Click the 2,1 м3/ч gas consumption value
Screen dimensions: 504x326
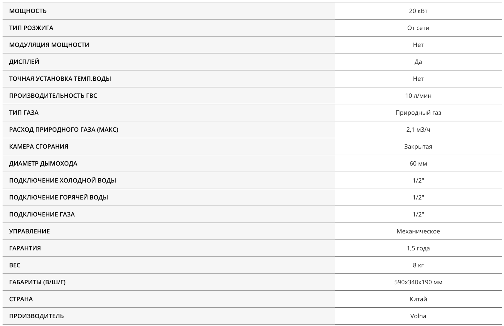pyautogui.click(x=418, y=130)
